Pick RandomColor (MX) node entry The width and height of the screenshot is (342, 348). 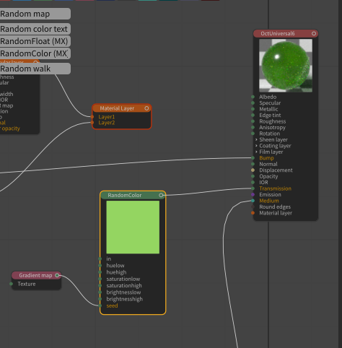(35, 53)
